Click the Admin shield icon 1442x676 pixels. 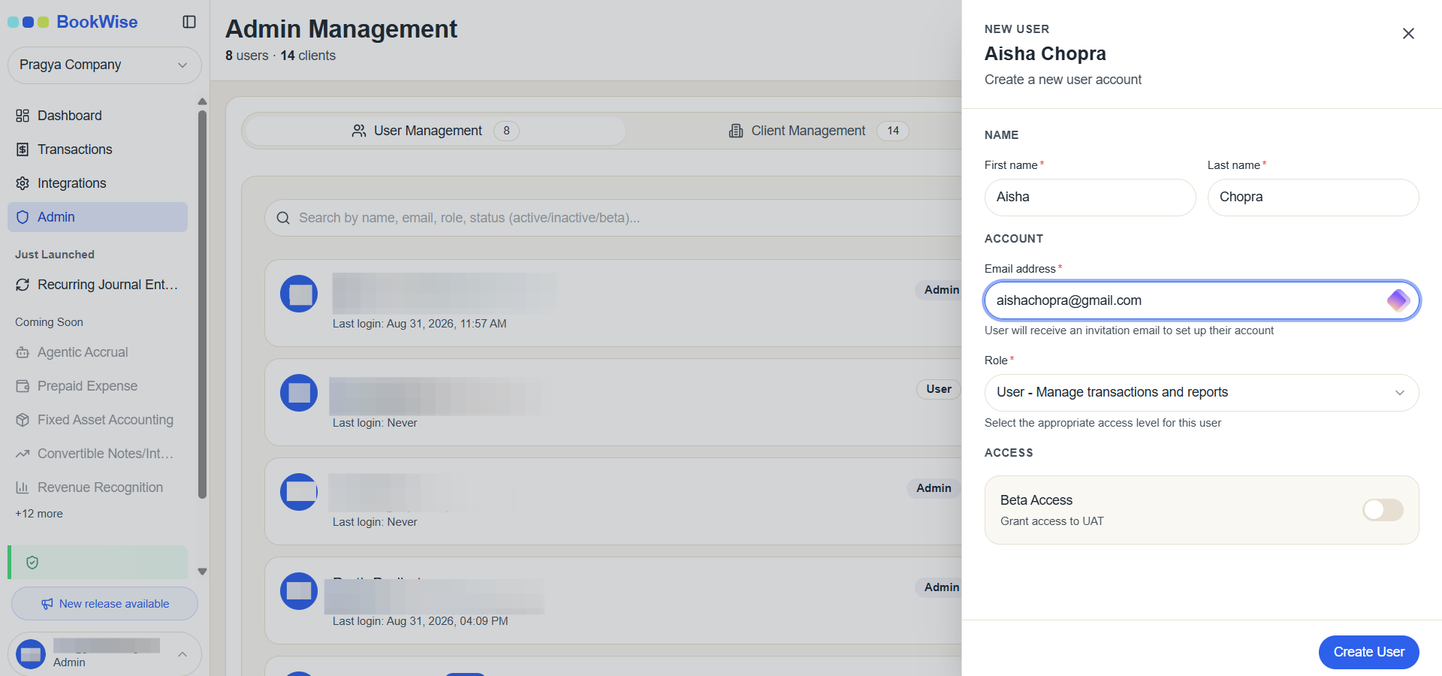23,217
